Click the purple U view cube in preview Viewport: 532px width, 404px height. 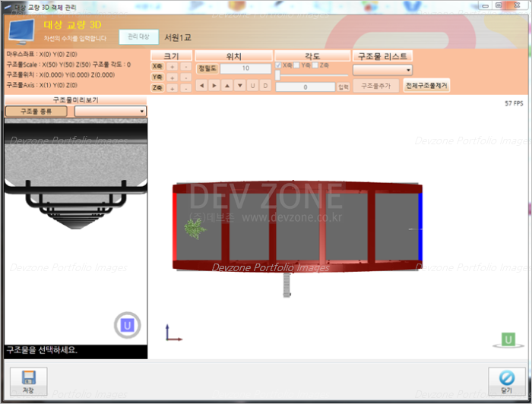[x=127, y=325]
